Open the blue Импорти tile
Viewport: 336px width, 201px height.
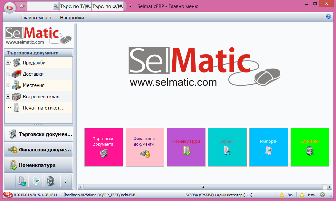[269, 147]
